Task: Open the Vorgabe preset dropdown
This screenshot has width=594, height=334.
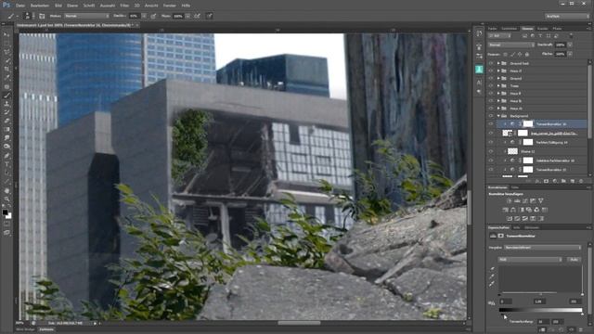Action: [x=542, y=248]
